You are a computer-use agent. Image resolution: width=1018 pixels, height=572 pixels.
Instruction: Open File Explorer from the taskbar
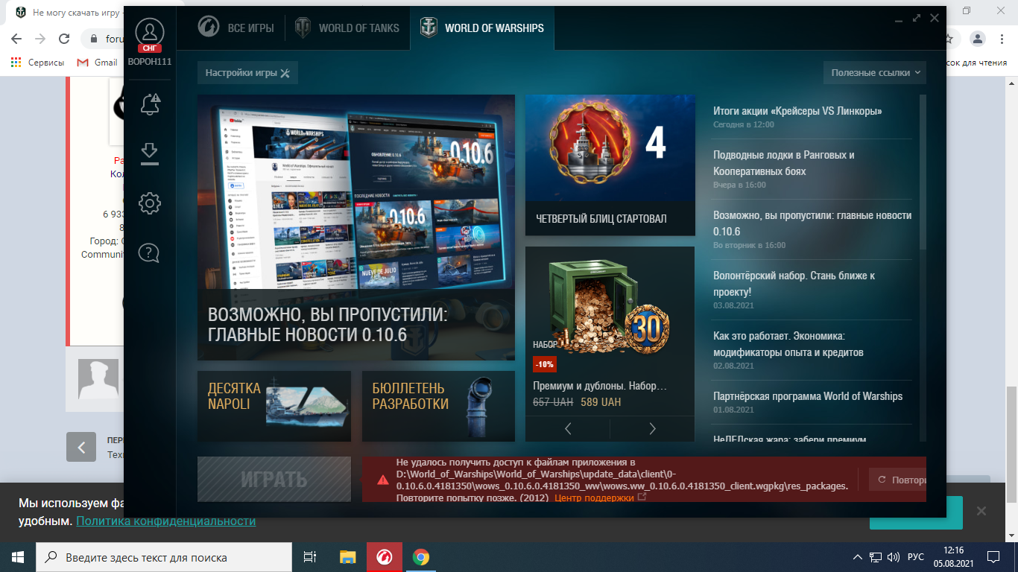click(x=348, y=556)
